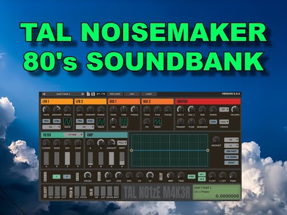Open envelope editor destination Off dropdown
Image resolution: width=287 pixels, height=215 pixels.
[x=231, y=140]
